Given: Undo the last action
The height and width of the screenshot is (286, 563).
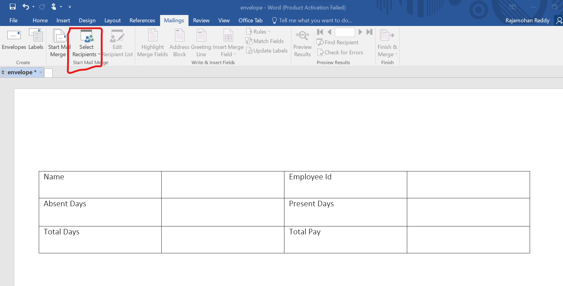Looking at the screenshot, I should [x=26, y=7].
